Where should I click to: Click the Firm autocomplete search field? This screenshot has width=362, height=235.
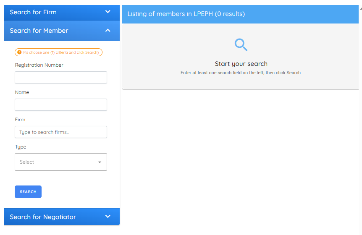pyautogui.click(x=61, y=132)
